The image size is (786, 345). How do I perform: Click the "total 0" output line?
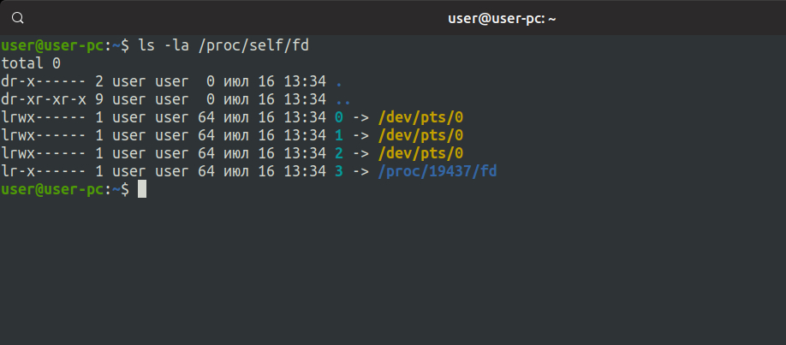31,62
